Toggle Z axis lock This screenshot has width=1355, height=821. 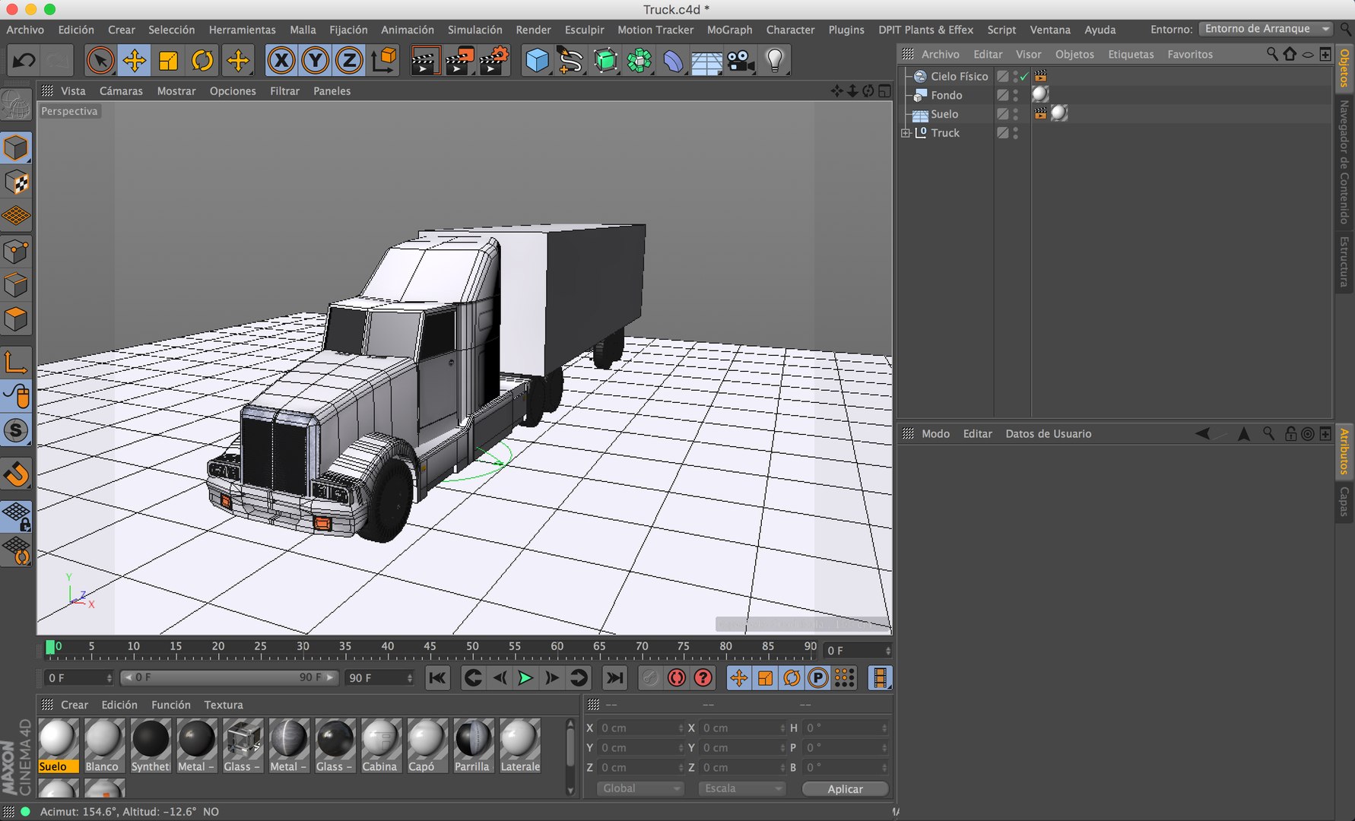349,60
